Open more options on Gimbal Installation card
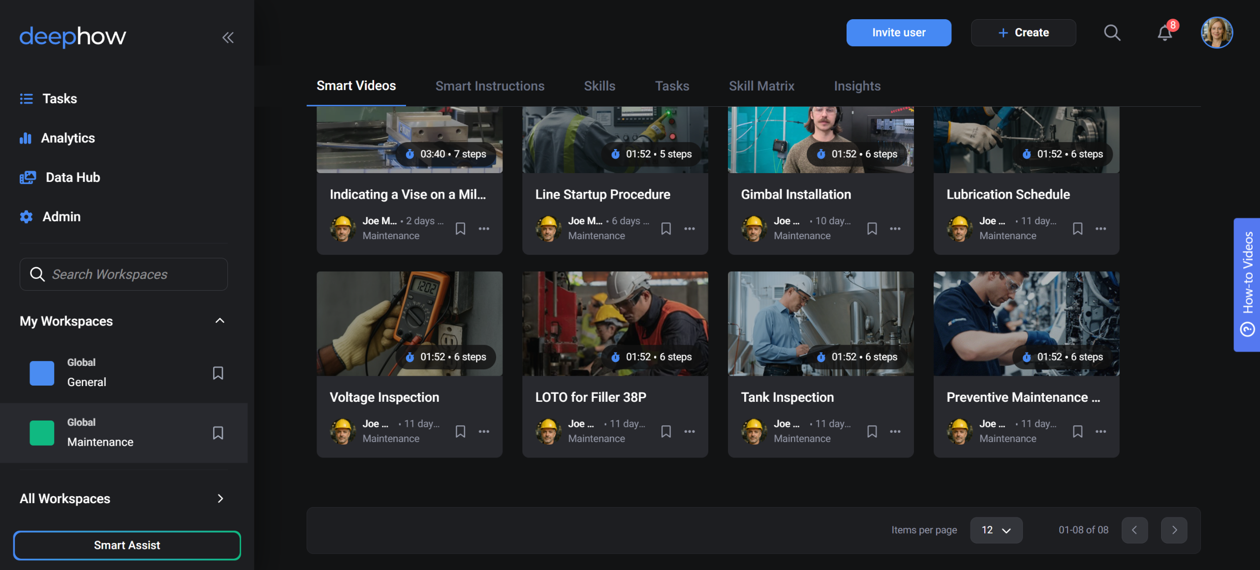 pos(895,229)
